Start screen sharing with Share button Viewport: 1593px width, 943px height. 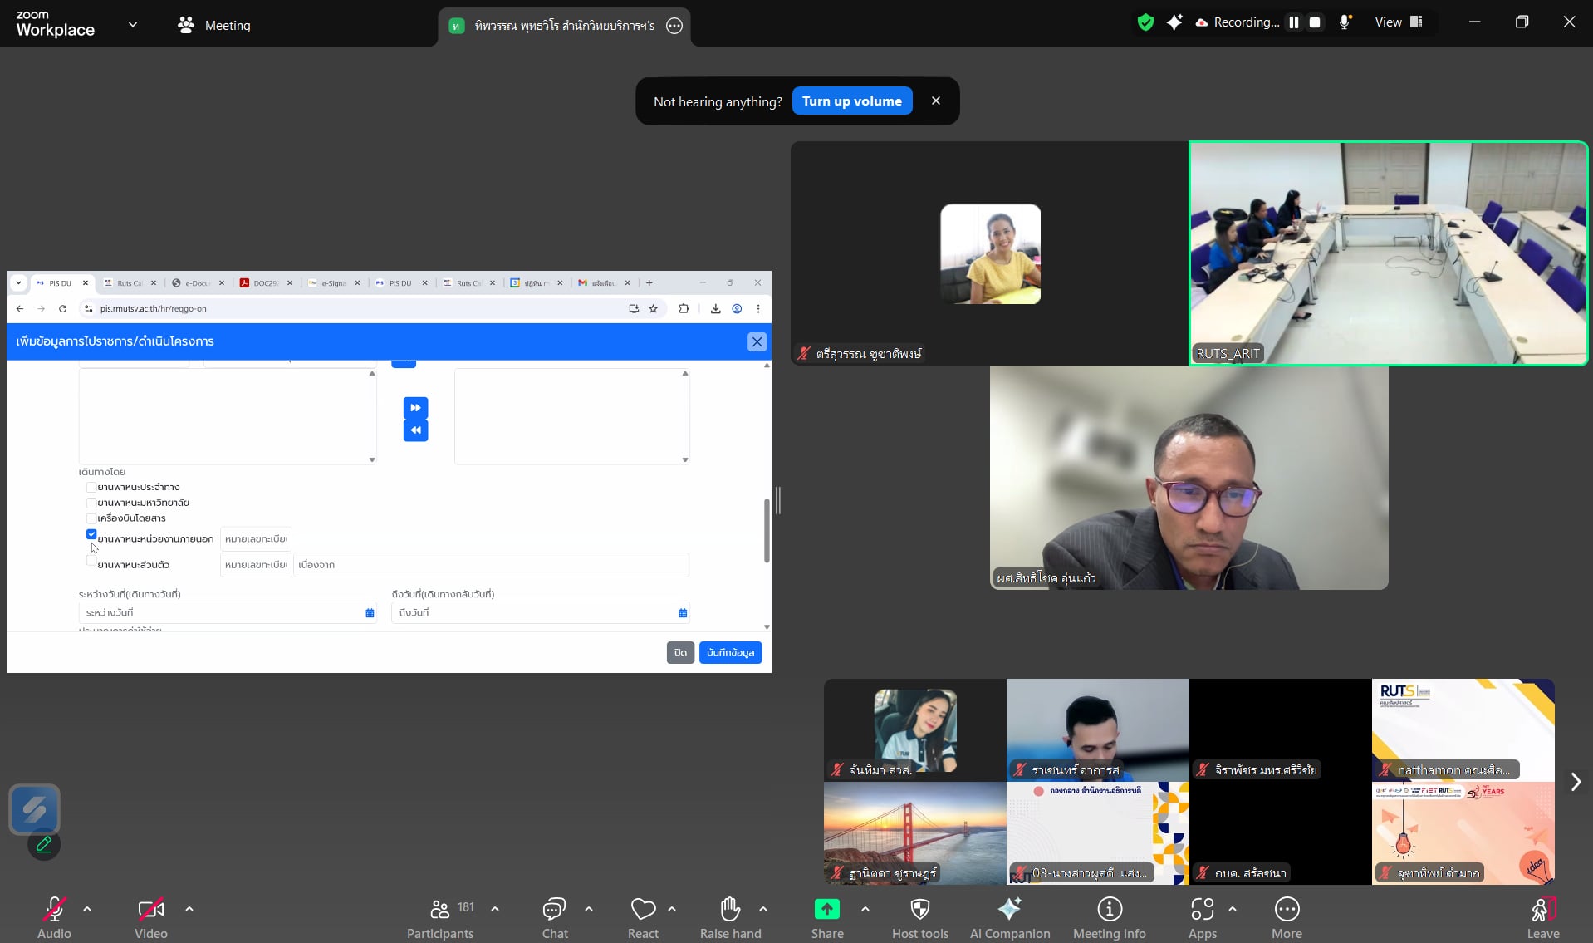coord(826,916)
